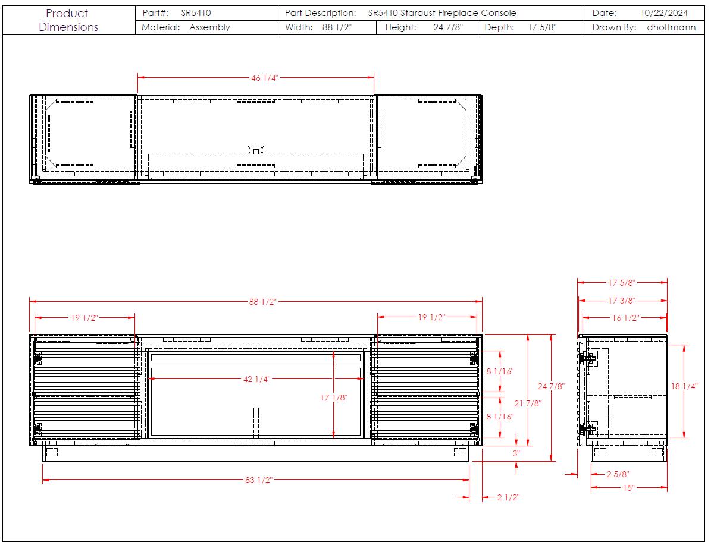
Task: Click the 2 1/2" overhang dimension
Action: 508,497
